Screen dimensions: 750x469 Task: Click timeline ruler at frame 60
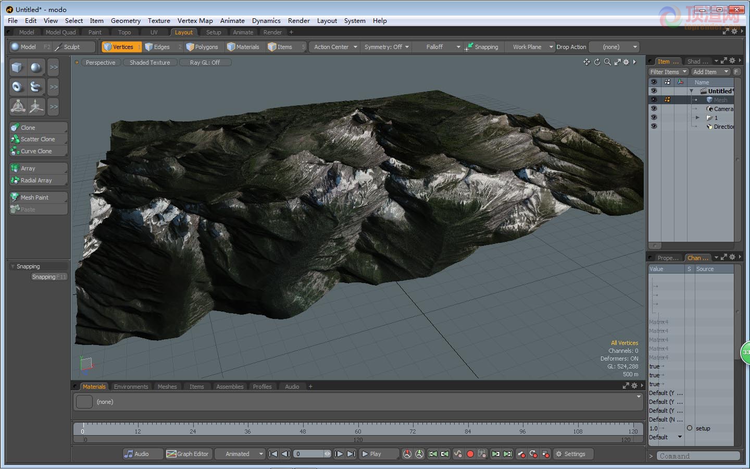(x=358, y=431)
